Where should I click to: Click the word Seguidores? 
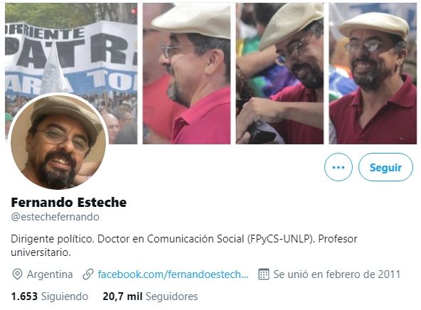(x=171, y=296)
